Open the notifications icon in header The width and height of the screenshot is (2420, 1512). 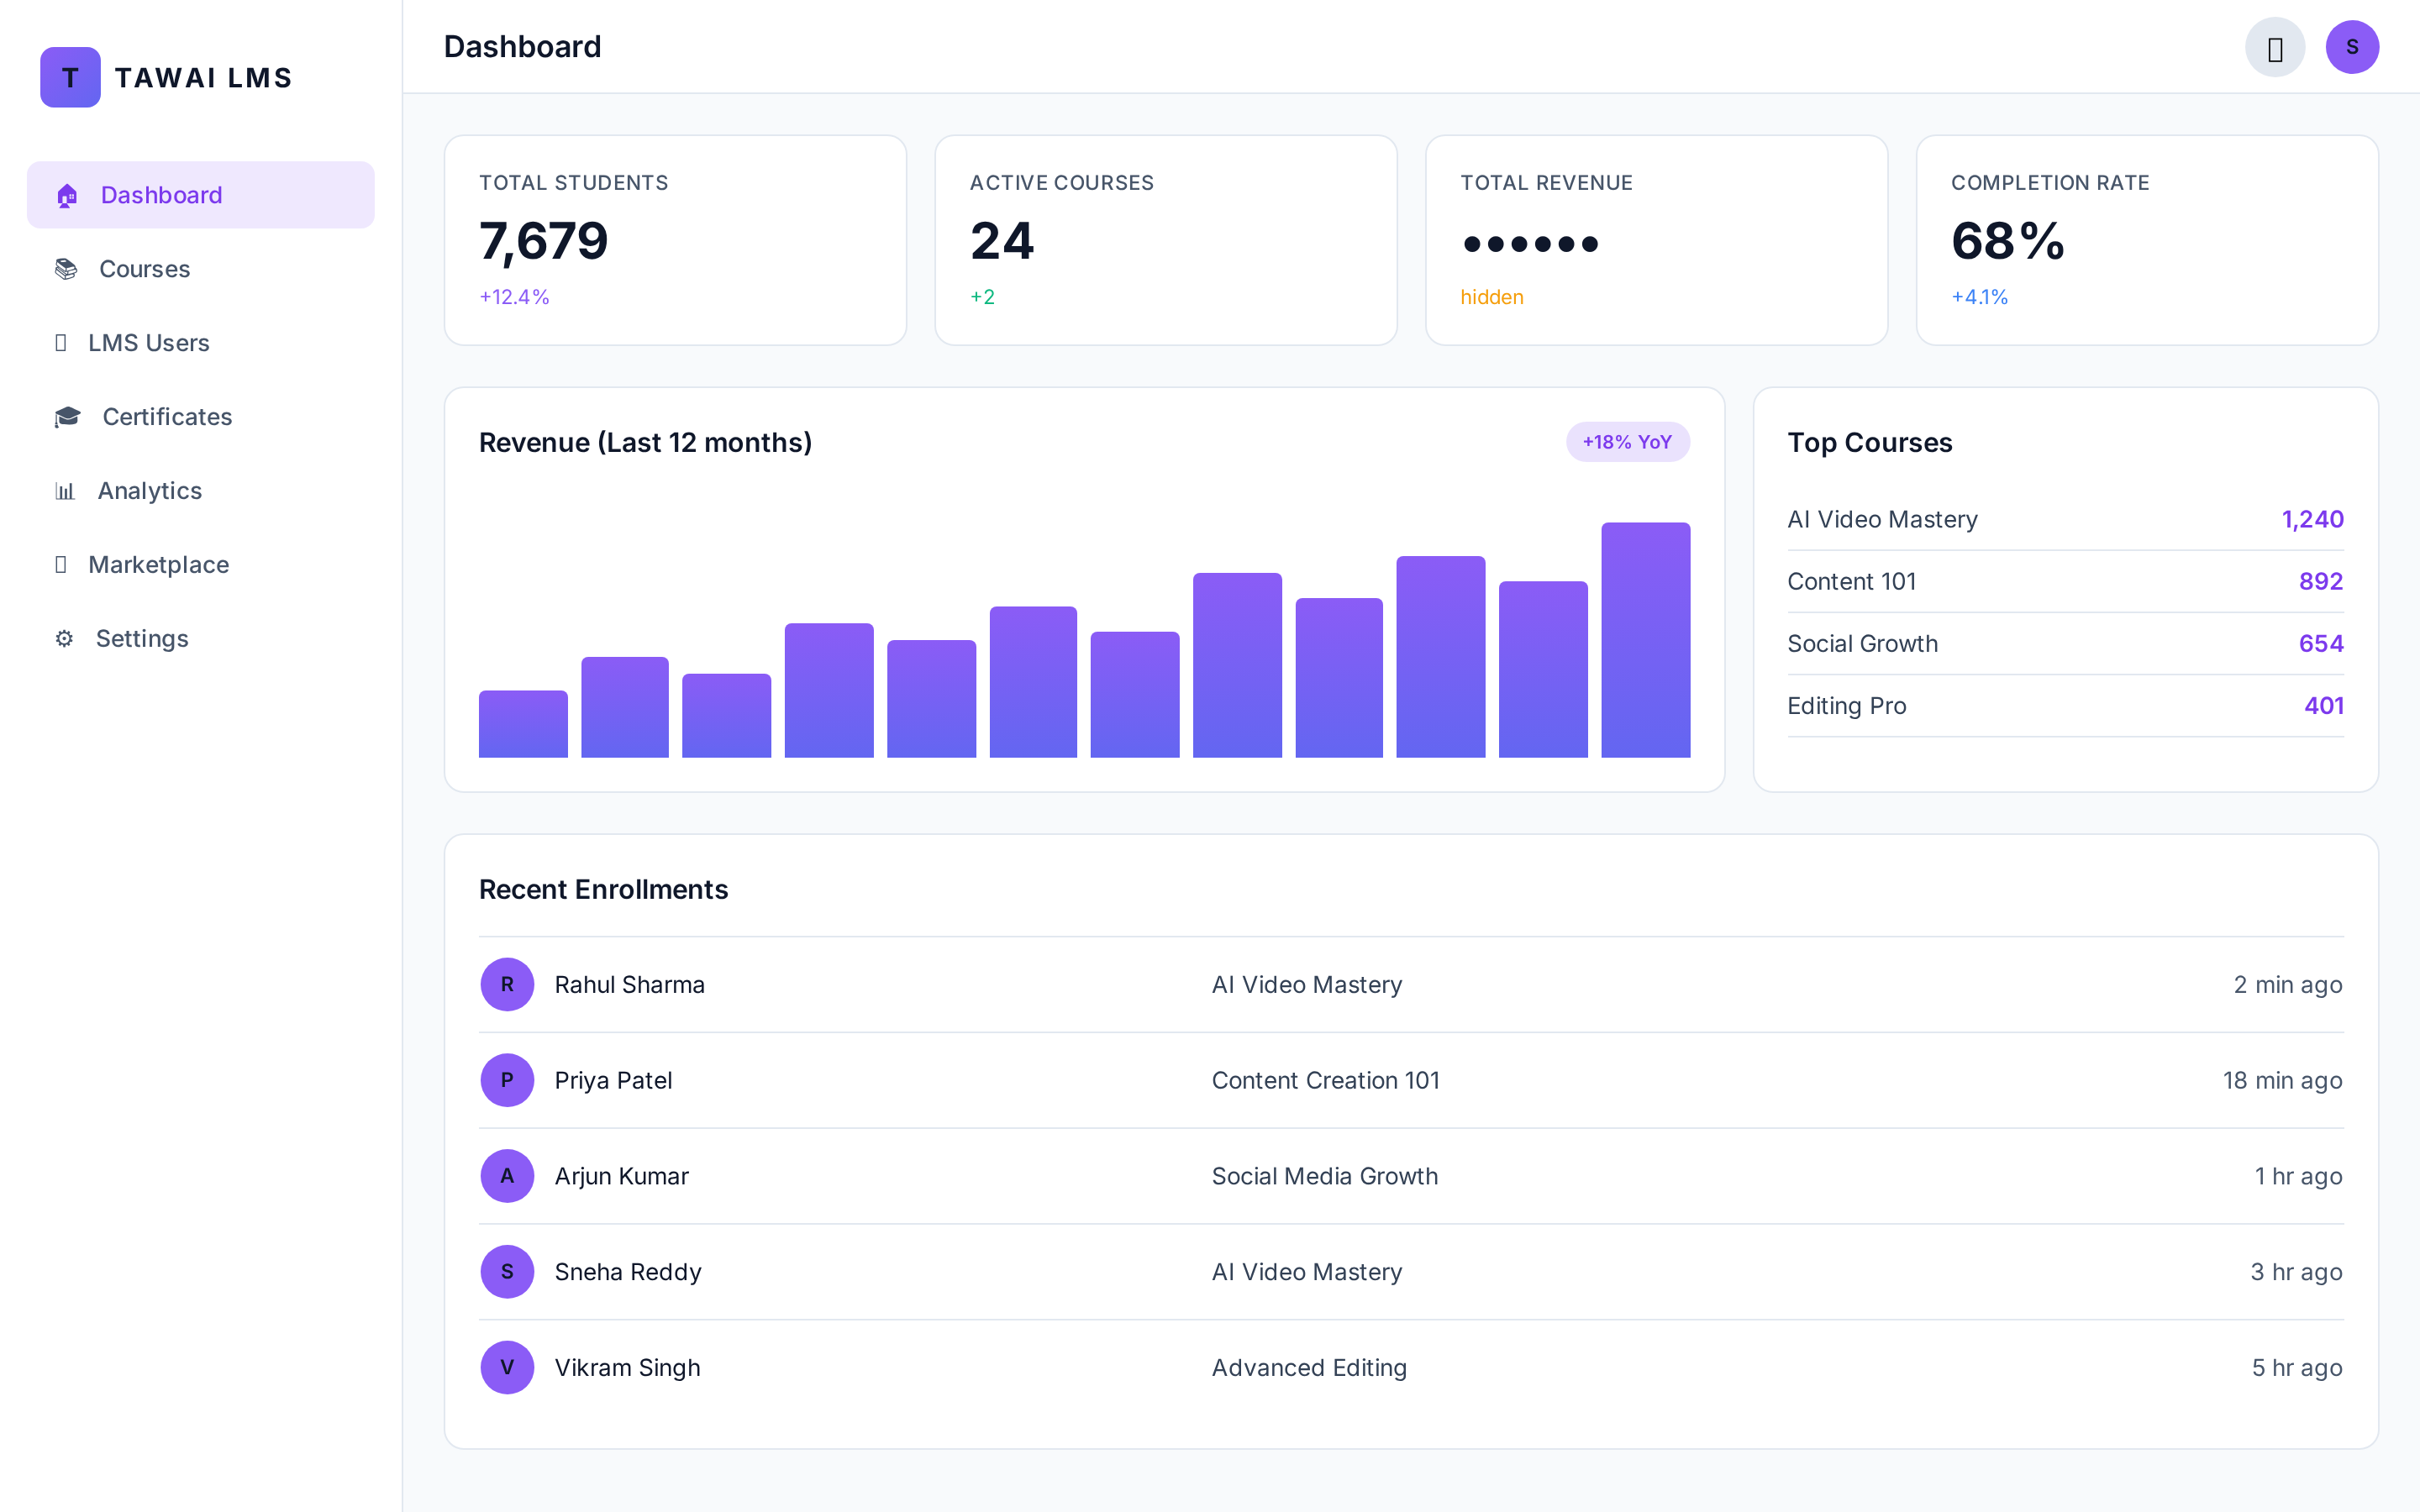pyautogui.click(x=2275, y=47)
